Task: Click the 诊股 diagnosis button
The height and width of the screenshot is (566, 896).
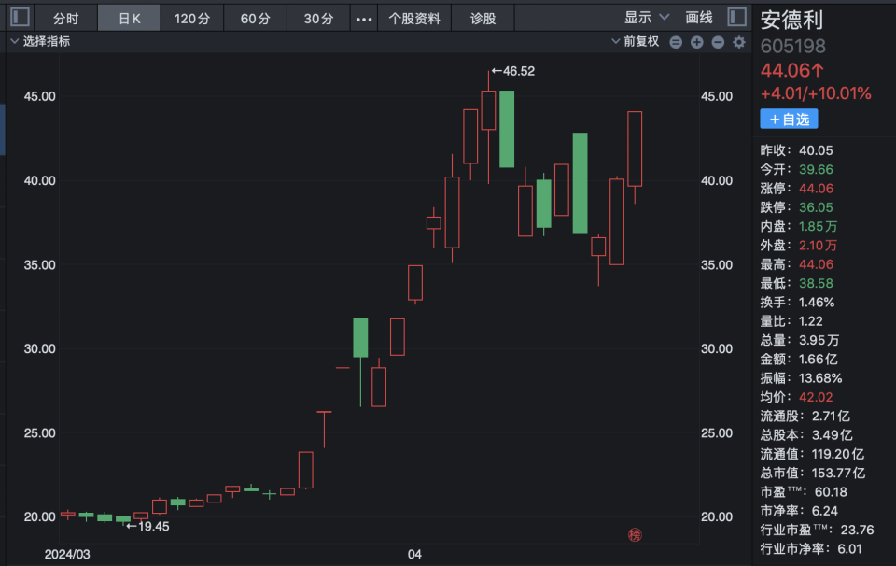Action: 483,18
